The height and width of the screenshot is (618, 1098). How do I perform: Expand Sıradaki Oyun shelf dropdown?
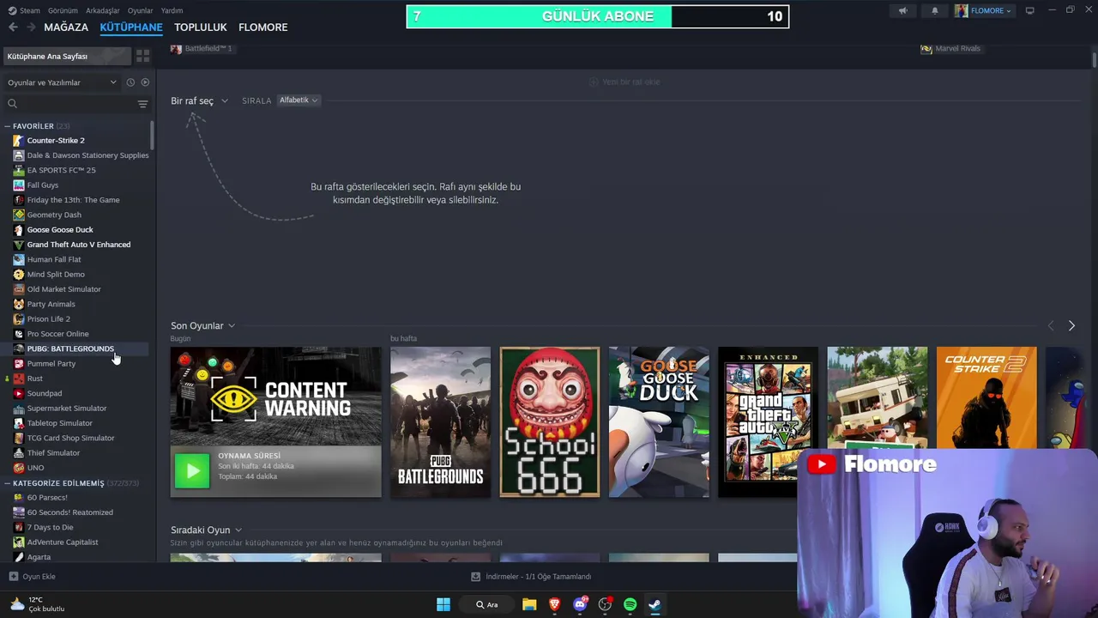pyautogui.click(x=207, y=530)
